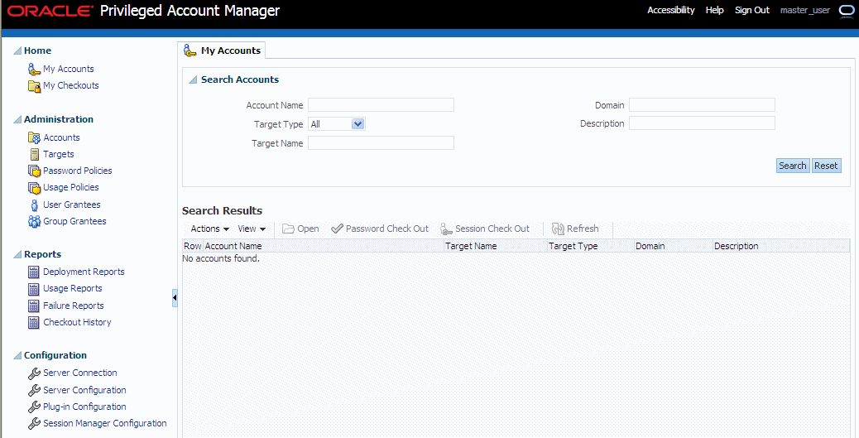Click the Domain input field

[702, 104]
